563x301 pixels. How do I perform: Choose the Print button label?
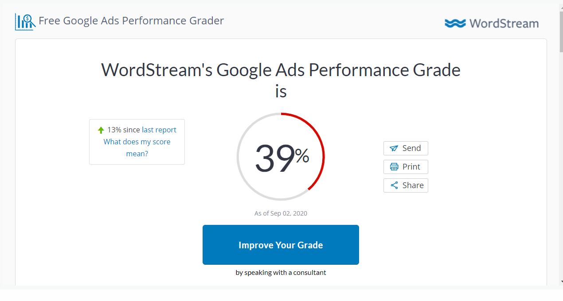click(411, 167)
